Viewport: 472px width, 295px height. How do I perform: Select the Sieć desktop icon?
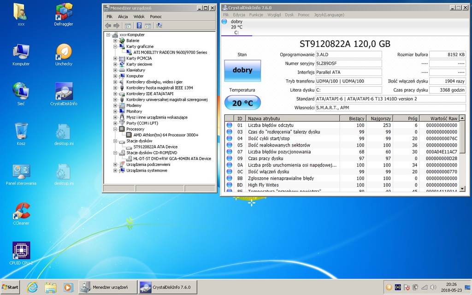point(21,94)
